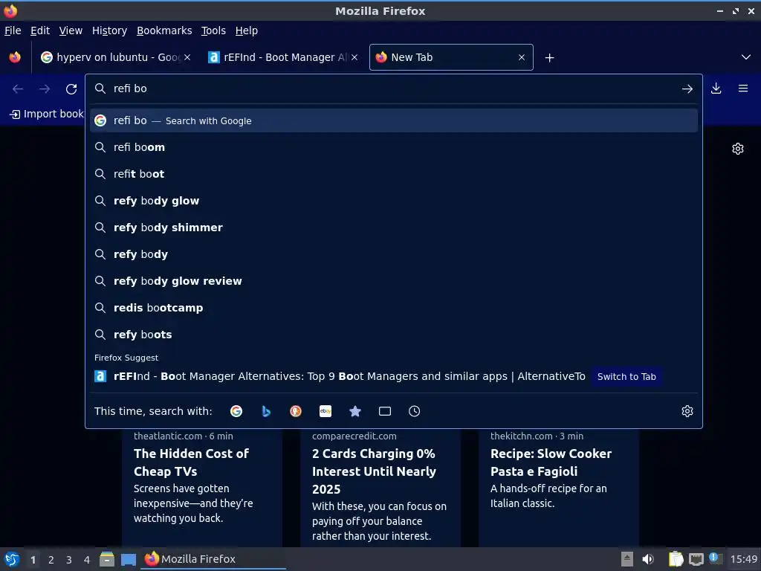Choose the 'refy body shimmer' suggestion
Image resolution: width=761 pixels, height=571 pixels.
pos(394,228)
